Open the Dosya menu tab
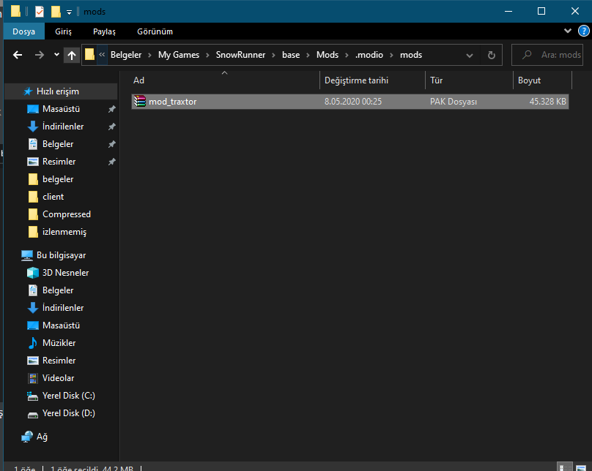The width and height of the screenshot is (592, 471). click(x=23, y=31)
